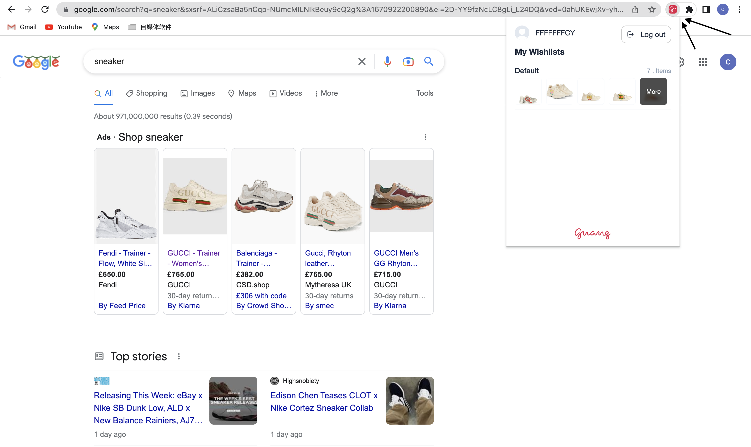Switch to the Maps search tab
This screenshot has width=751, height=447.
coord(242,93)
